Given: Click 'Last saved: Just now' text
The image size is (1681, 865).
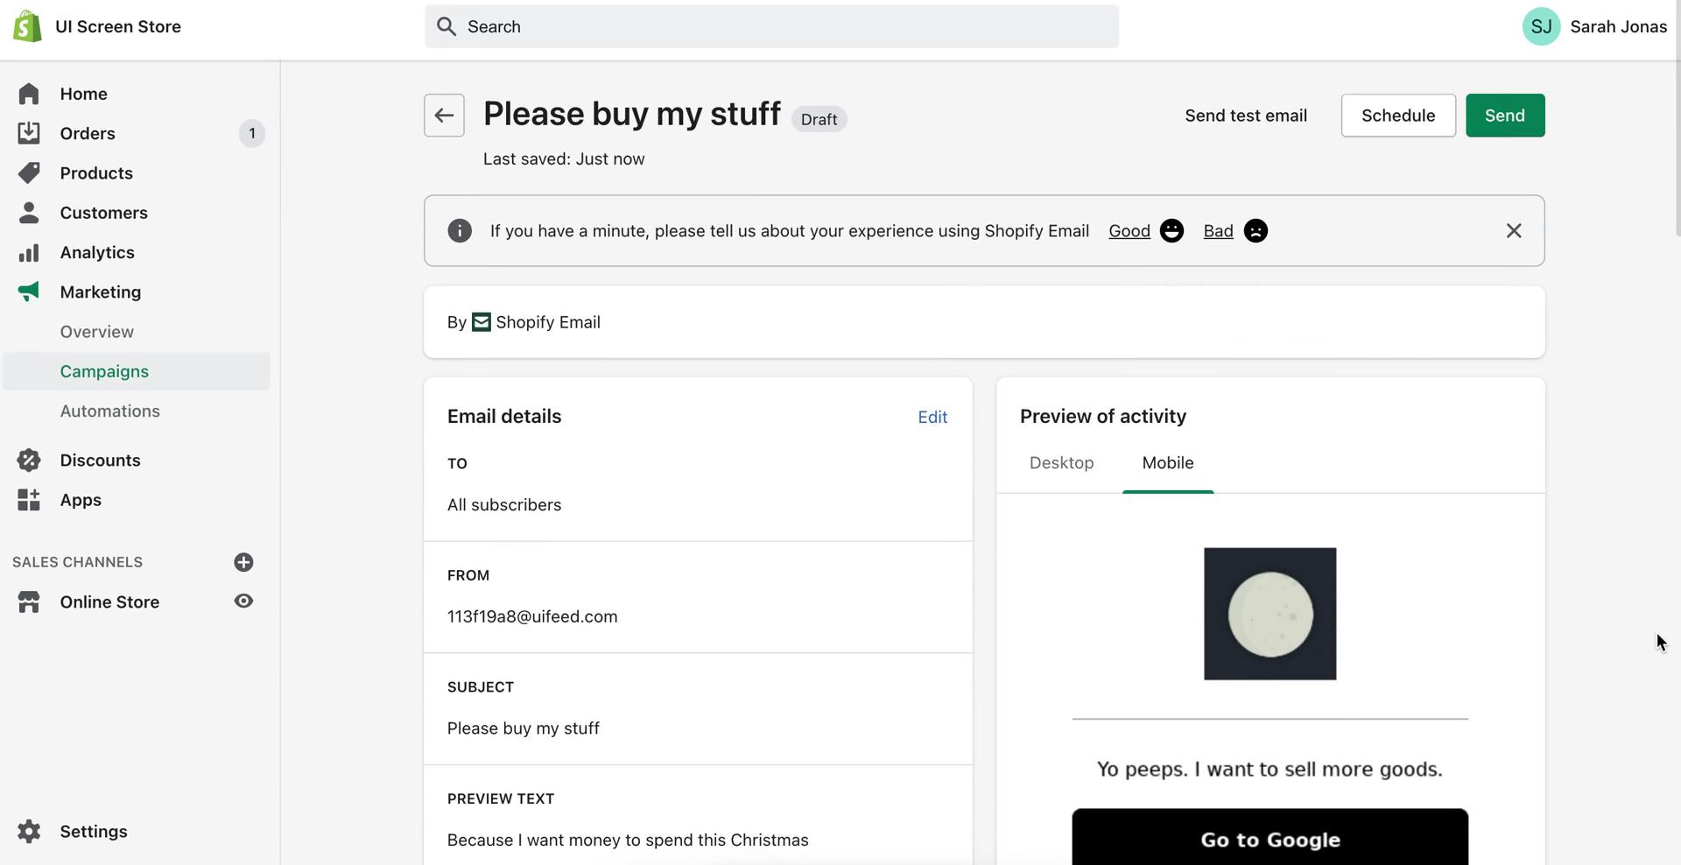Looking at the screenshot, I should pyautogui.click(x=564, y=159).
